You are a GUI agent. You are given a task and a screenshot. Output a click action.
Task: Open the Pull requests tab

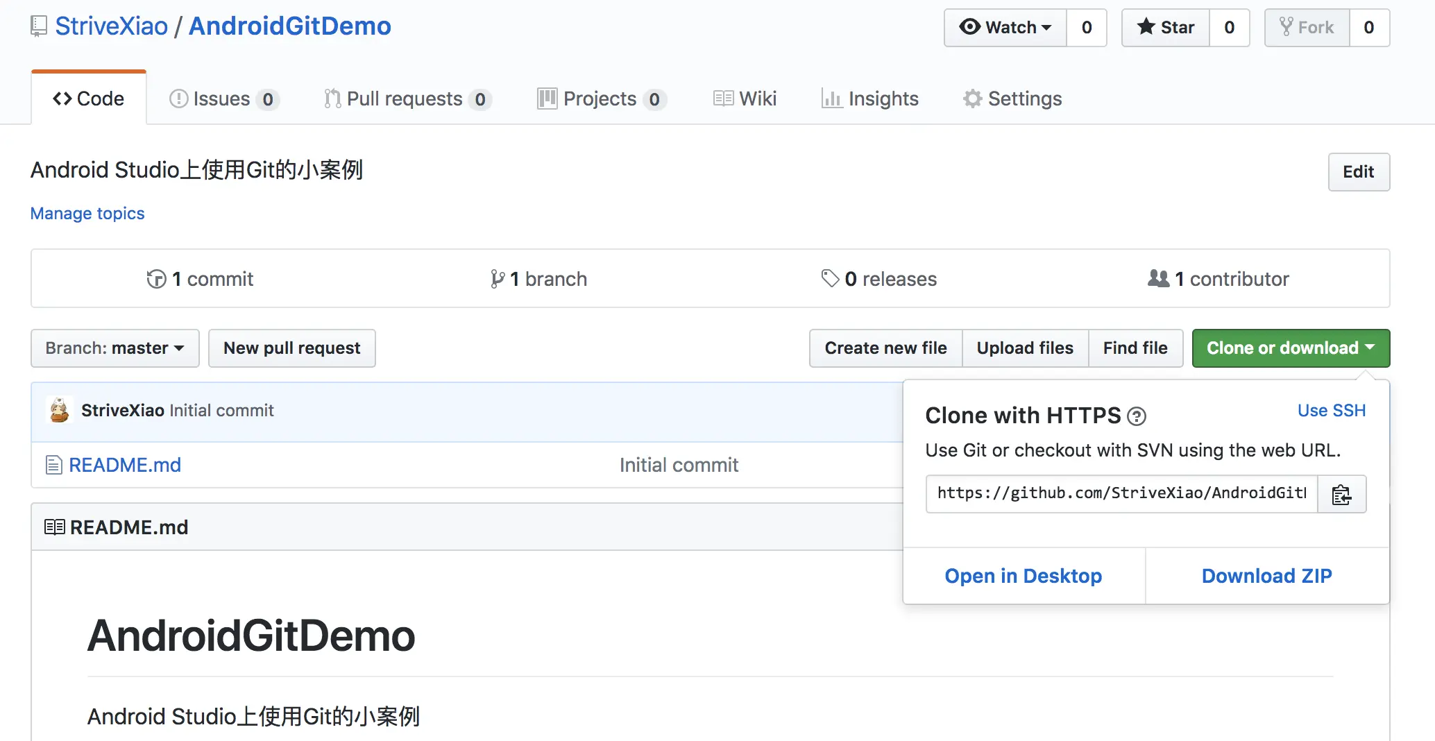coord(407,99)
